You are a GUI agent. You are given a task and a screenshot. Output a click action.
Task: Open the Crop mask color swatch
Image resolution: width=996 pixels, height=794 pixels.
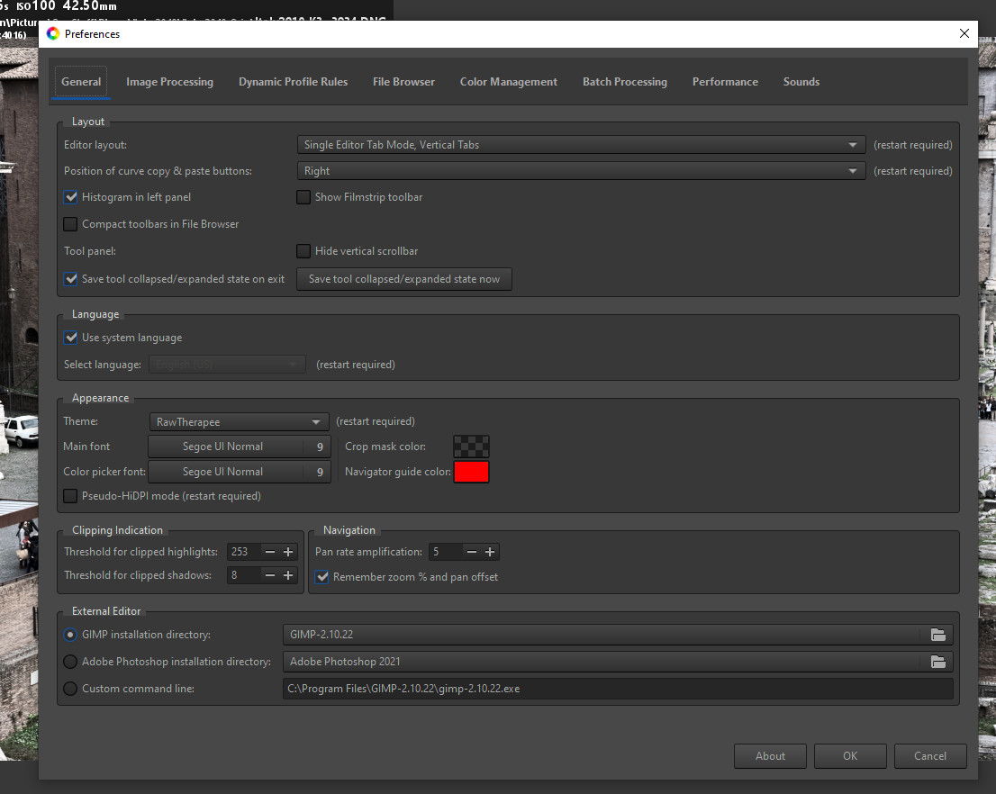click(x=471, y=447)
